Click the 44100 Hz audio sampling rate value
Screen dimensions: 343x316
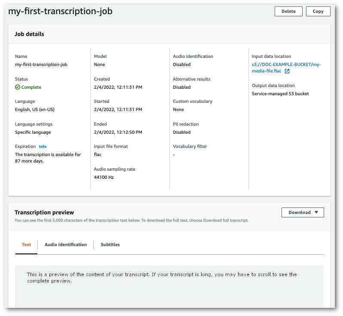coord(104,177)
